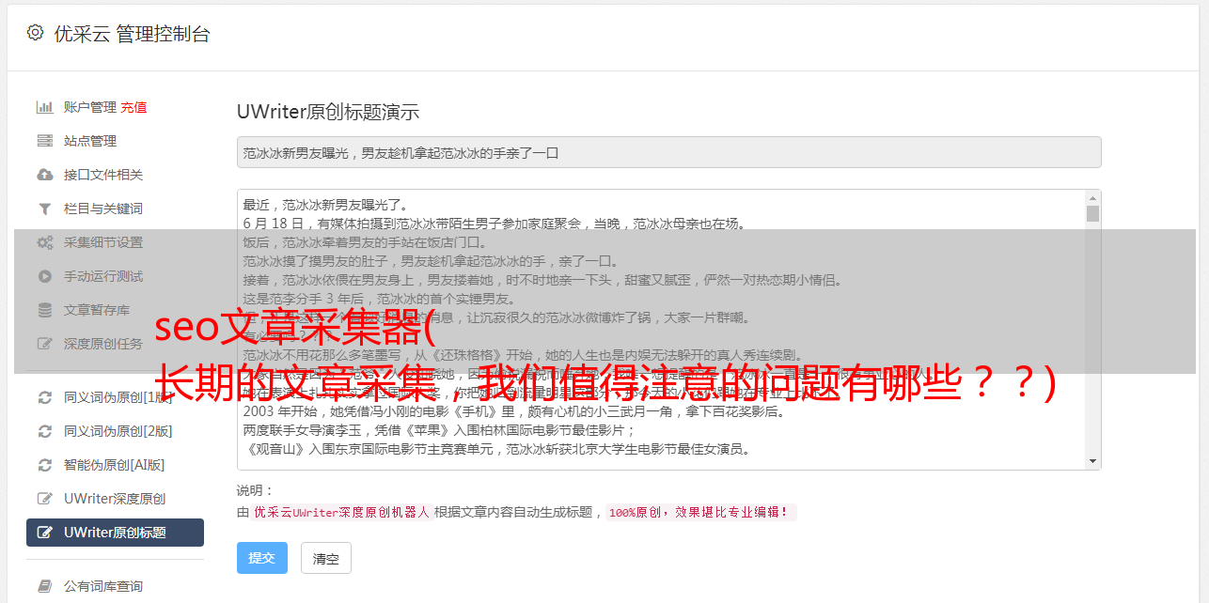Screen dimensions: 1209x603
Task: Click the line starting 饭后，范冰冰牵着男友
Action: click(365, 242)
